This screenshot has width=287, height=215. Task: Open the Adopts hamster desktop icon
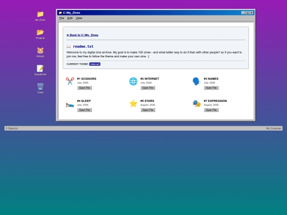coord(40,50)
